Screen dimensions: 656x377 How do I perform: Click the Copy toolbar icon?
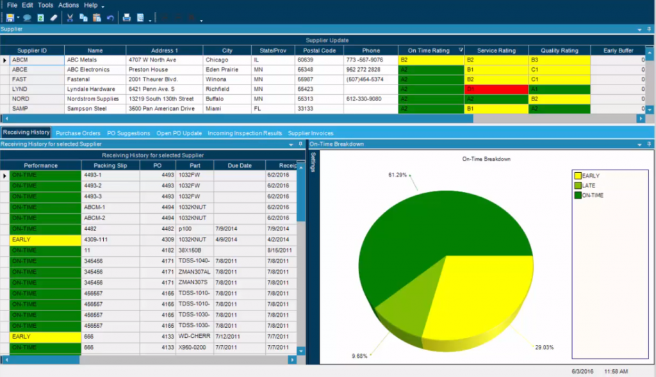(83, 17)
